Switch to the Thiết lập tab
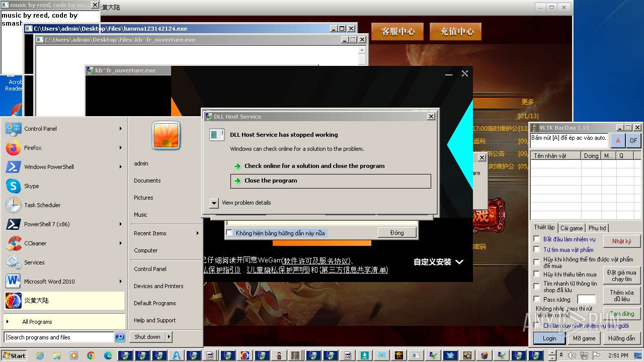644x362 pixels. point(544,228)
